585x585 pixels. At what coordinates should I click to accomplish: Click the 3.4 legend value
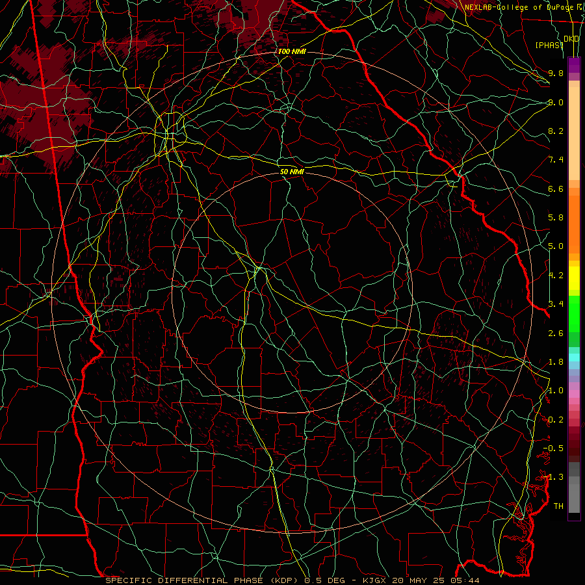coord(556,304)
